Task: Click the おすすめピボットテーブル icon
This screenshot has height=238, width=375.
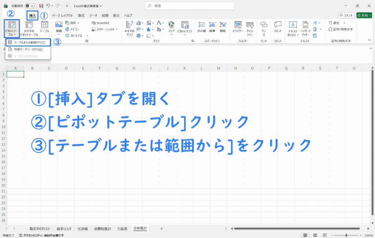Action: click(29, 28)
